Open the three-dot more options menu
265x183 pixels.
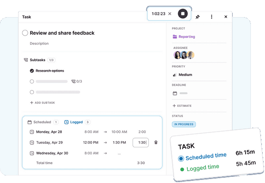point(212,17)
